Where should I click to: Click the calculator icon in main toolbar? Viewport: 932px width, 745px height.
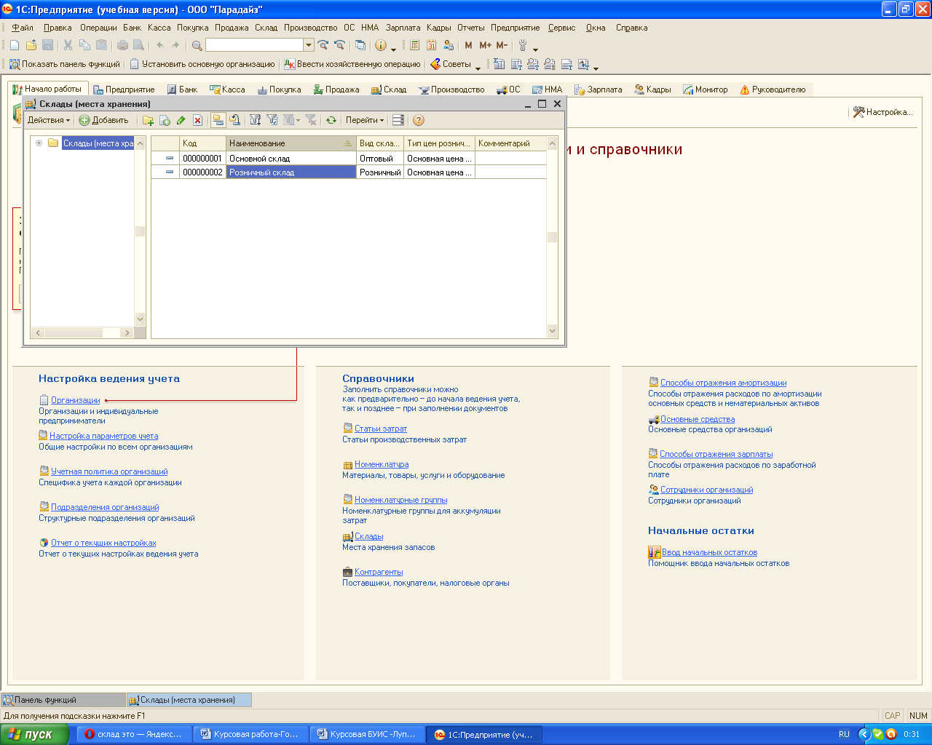pos(414,45)
